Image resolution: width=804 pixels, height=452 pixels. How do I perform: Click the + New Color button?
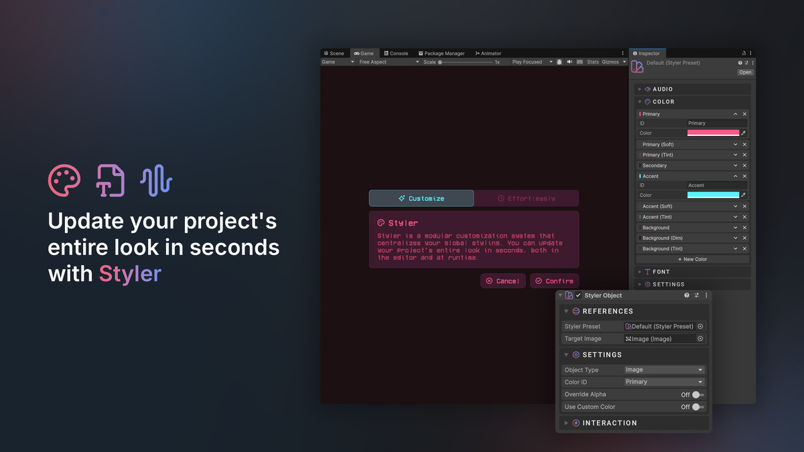(x=692, y=259)
